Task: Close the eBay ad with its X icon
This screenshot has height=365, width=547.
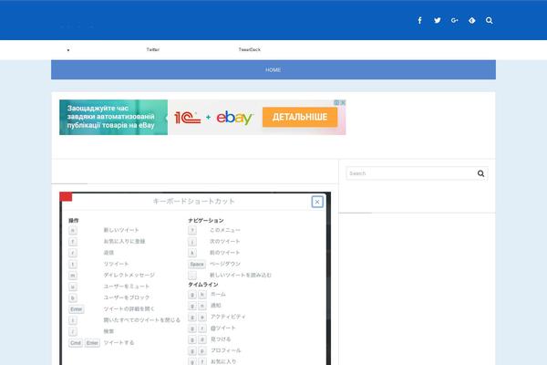Action: point(343,102)
